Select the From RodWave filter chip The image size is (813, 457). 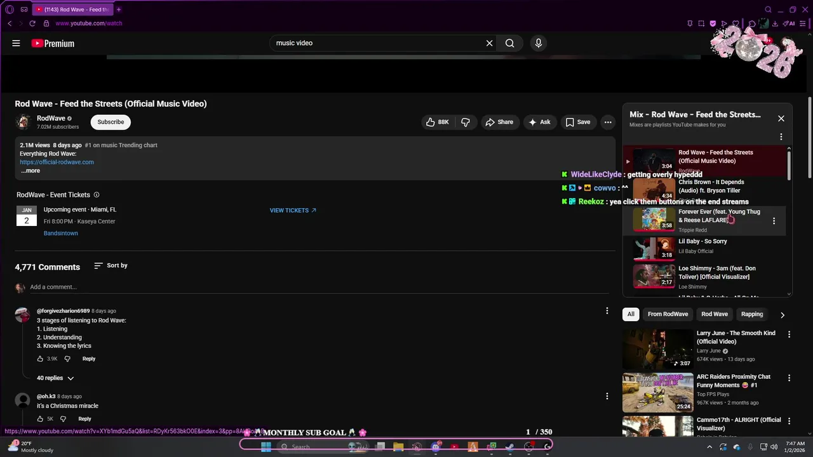click(x=668, y=314)
